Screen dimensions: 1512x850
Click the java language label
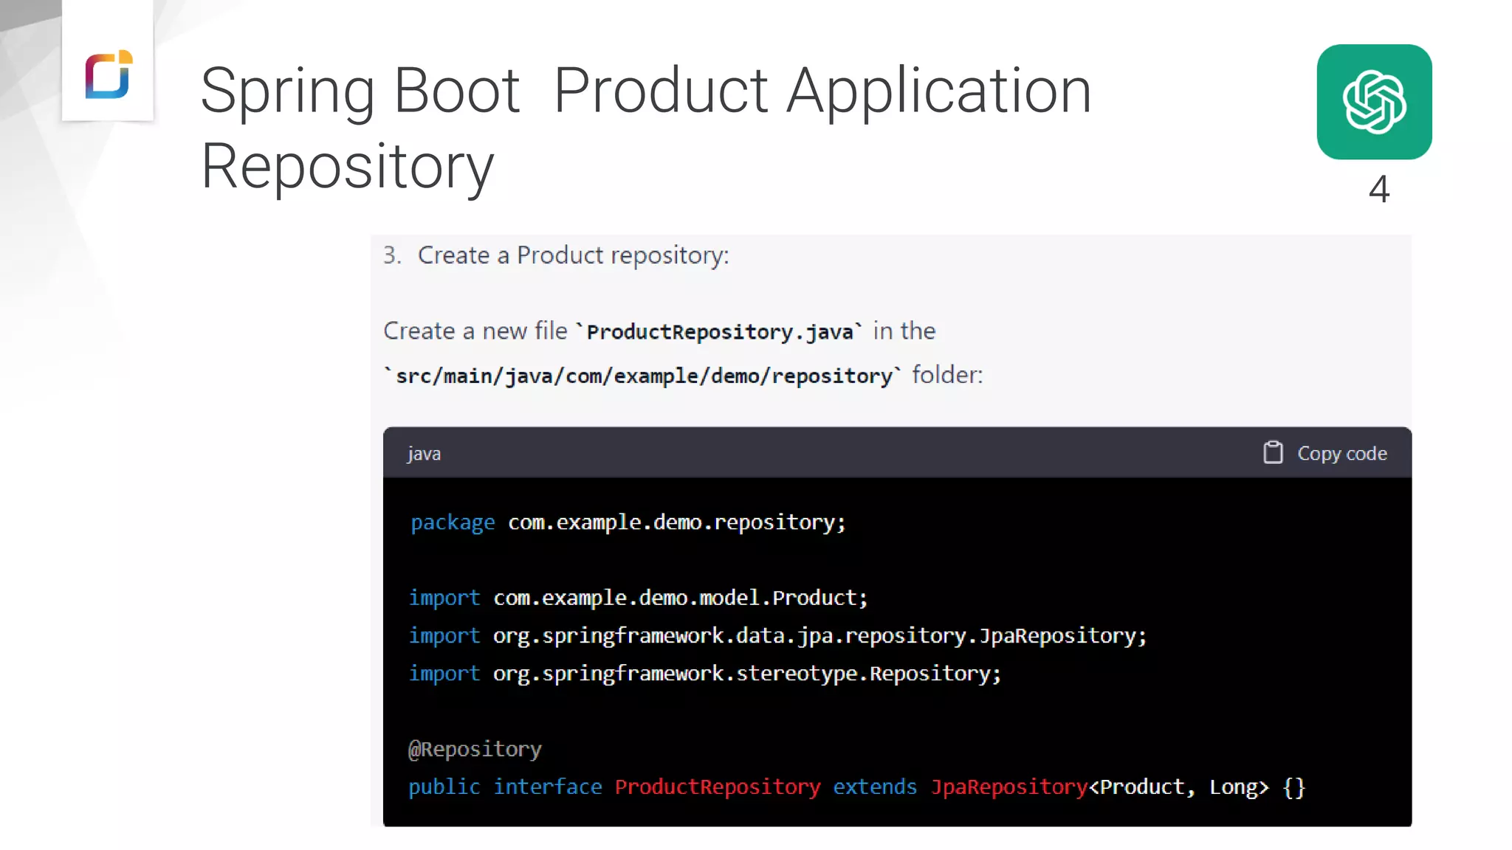424,454
